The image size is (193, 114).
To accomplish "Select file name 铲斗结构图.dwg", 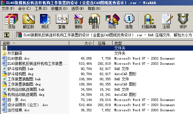I will click(20, 74).
